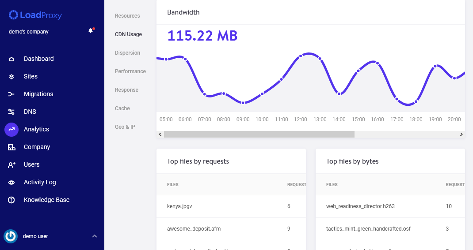
Task: Select the CDN Usage tab
Action: tap(128, 34)
